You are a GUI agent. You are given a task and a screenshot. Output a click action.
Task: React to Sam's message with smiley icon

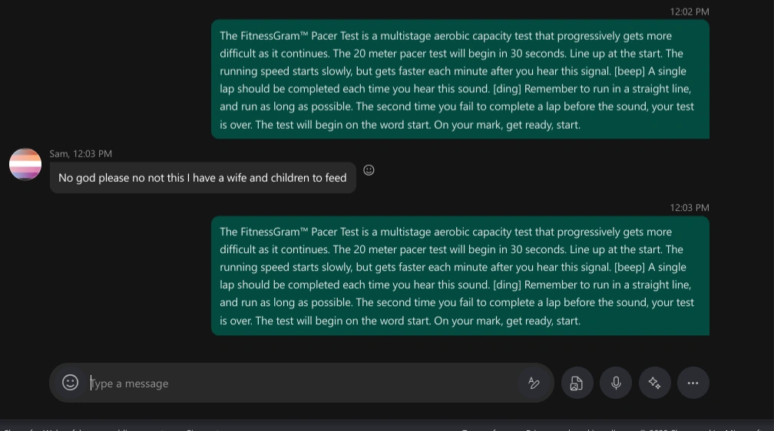point(369,170)
